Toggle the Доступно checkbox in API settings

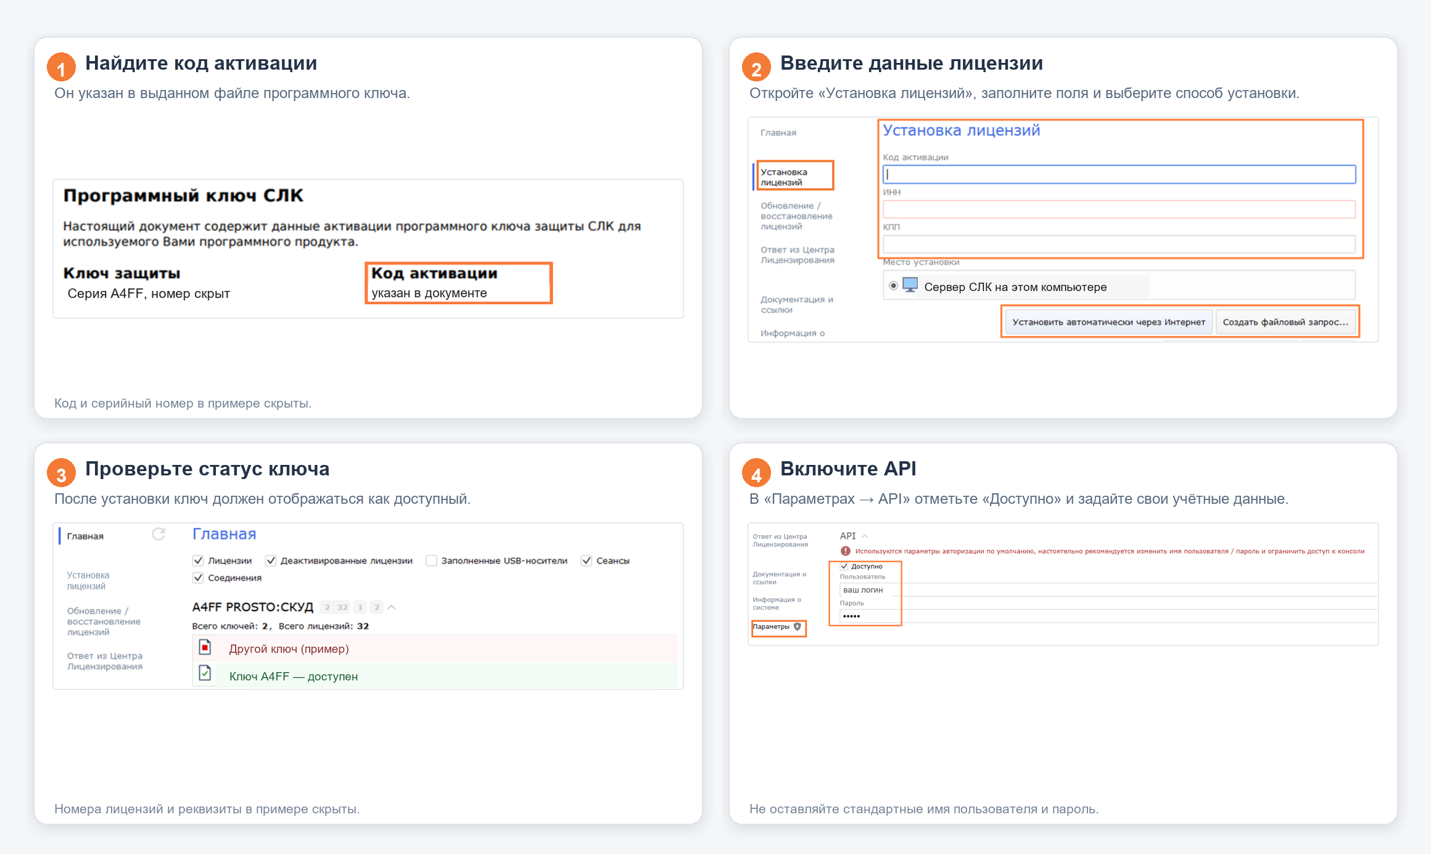click(844, 566)
